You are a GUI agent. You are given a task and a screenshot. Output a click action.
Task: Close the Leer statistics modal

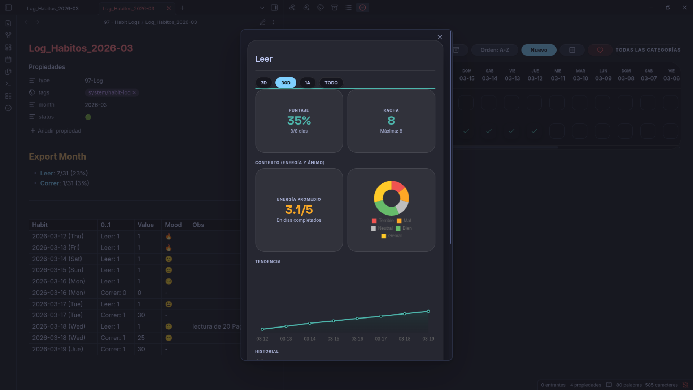coord(440,37)
